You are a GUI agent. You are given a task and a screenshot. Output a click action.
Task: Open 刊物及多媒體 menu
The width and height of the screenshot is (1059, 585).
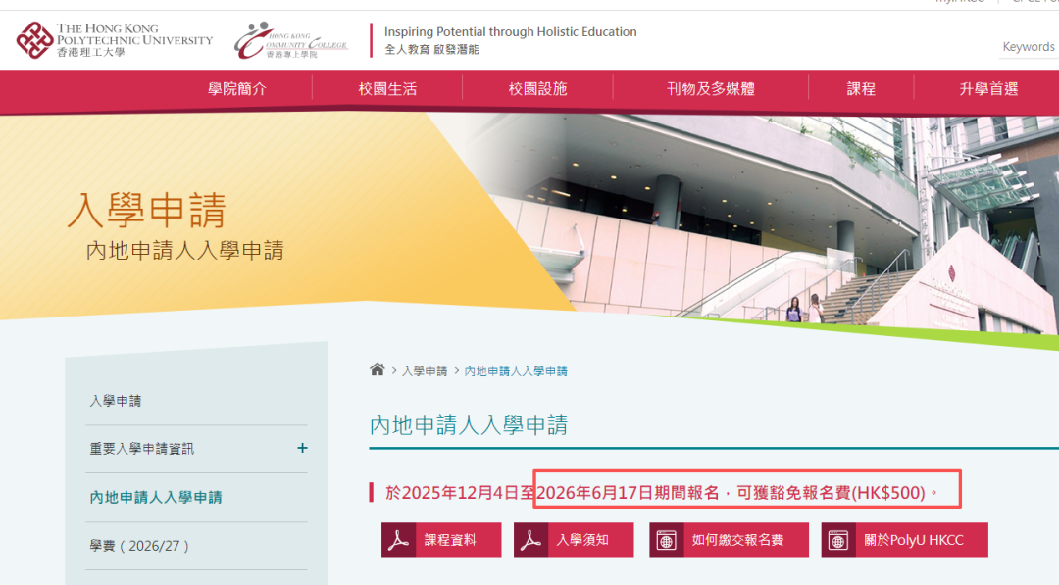click(711, 88)
